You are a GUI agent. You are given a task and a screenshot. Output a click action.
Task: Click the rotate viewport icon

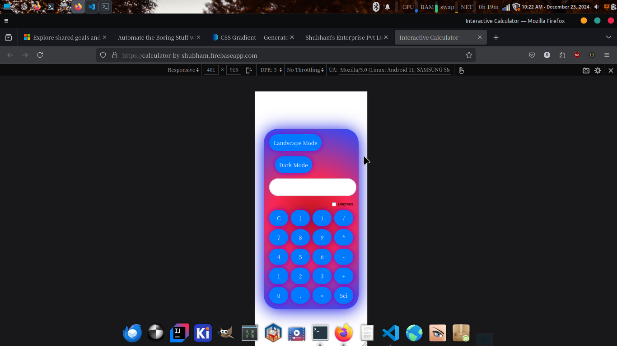(248, 70)
